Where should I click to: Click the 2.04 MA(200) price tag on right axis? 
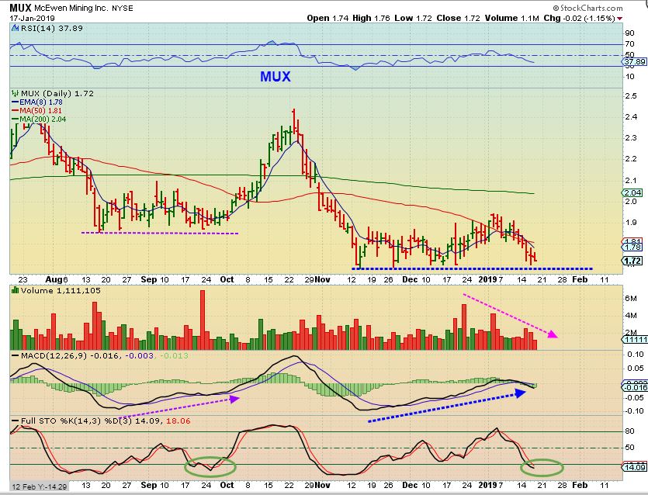[x=632, y=192]
